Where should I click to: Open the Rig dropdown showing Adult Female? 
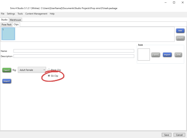32,70
